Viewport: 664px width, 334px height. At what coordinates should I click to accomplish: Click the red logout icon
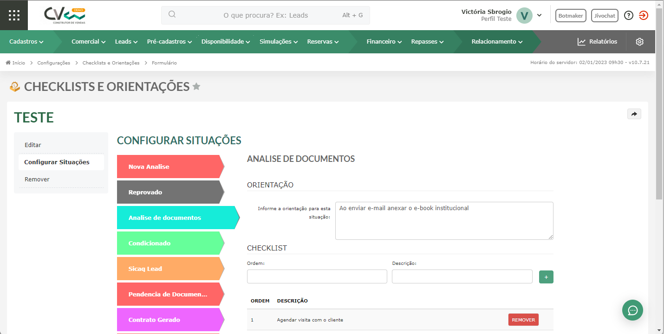(643, 15)
